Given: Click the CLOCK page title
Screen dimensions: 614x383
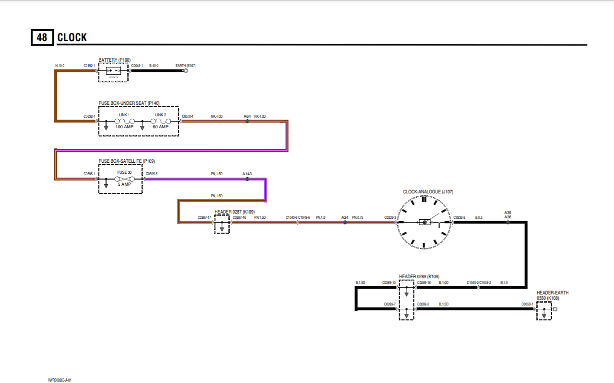Looking at the screenshot, I should tap(72, 37).
